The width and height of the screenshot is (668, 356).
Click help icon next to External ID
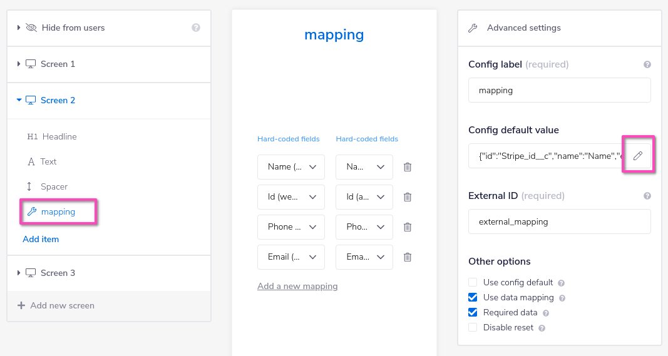pyautogui.click(x=647, y=196)
